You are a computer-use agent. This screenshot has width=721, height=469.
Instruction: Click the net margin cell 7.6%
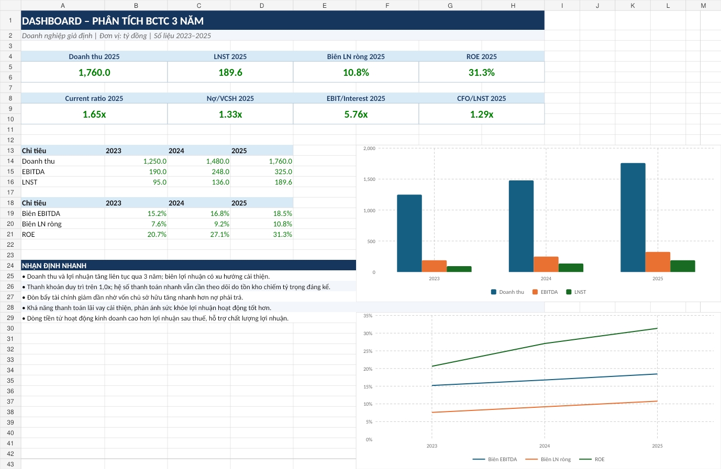click(136, 224)
